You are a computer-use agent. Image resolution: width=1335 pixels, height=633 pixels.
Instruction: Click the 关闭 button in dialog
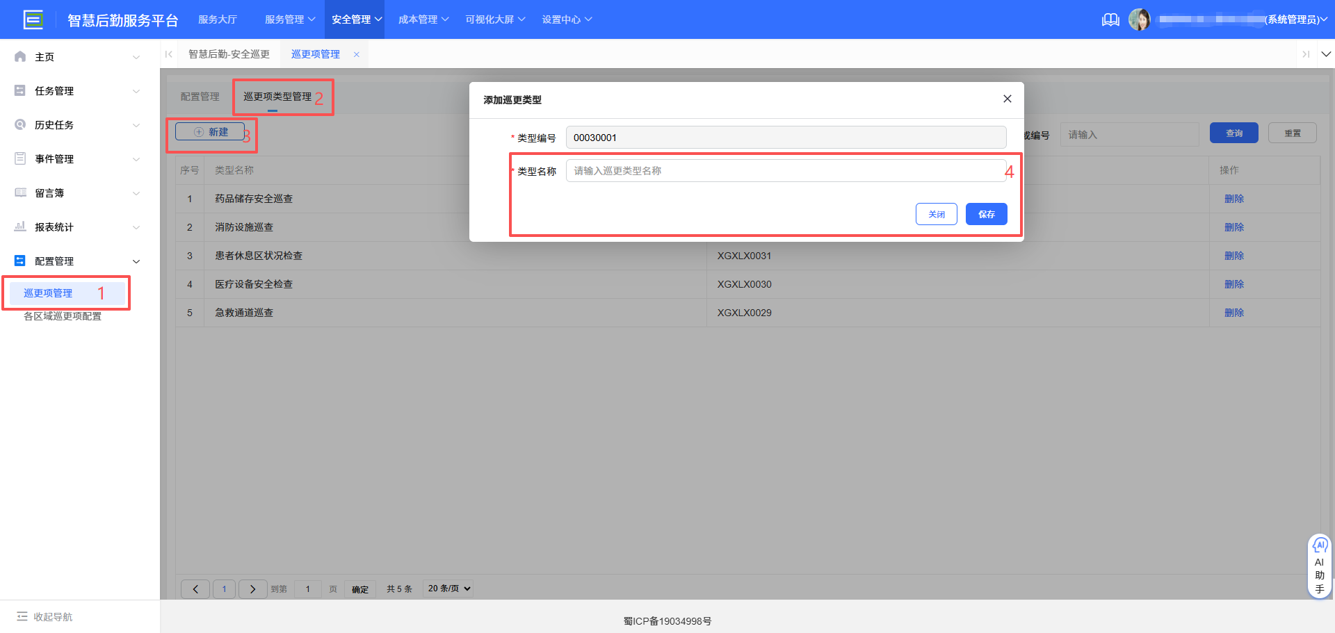pos(936,214)
